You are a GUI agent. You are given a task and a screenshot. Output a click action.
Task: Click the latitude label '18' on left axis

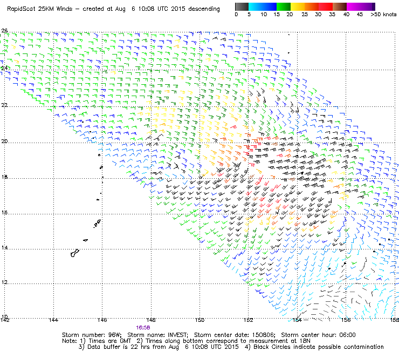4,177
